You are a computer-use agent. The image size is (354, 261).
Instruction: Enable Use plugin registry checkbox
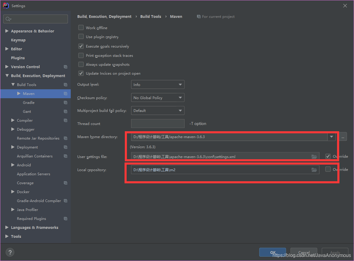point(81,37)
